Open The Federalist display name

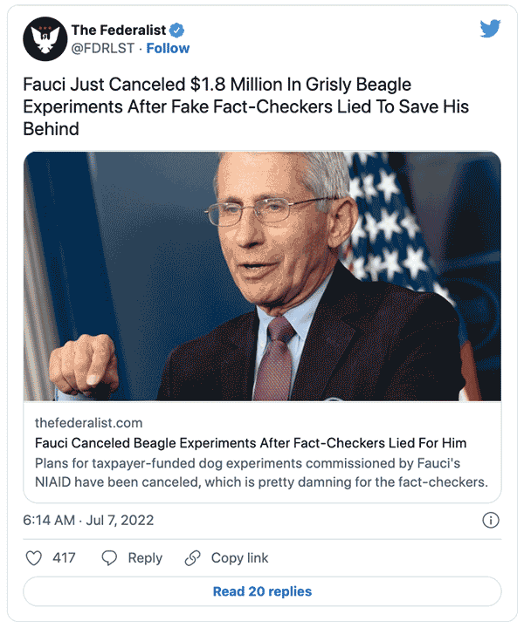pyautogui.click(x=119, y=31)
